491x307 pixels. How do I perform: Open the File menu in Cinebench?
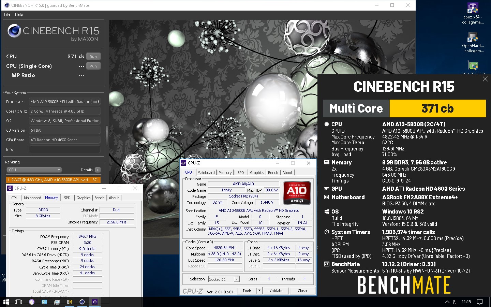pyautogui.click(x=7, y=14)
